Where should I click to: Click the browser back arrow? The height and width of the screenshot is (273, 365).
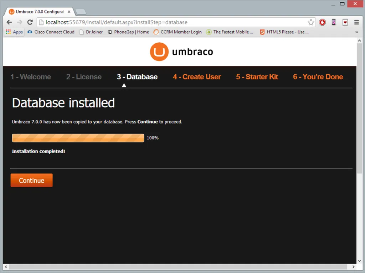(x=9, y=22)
